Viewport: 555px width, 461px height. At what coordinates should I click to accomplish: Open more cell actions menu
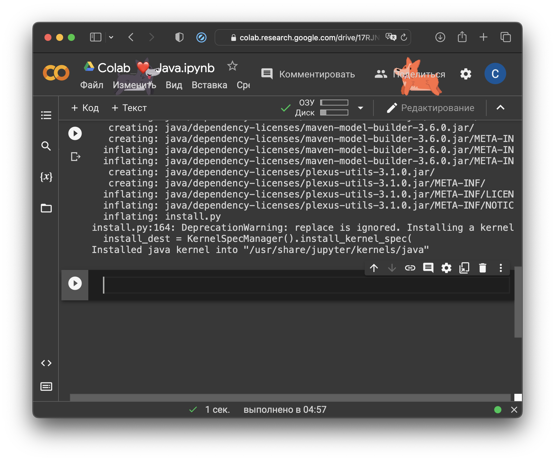coord(501,268)
